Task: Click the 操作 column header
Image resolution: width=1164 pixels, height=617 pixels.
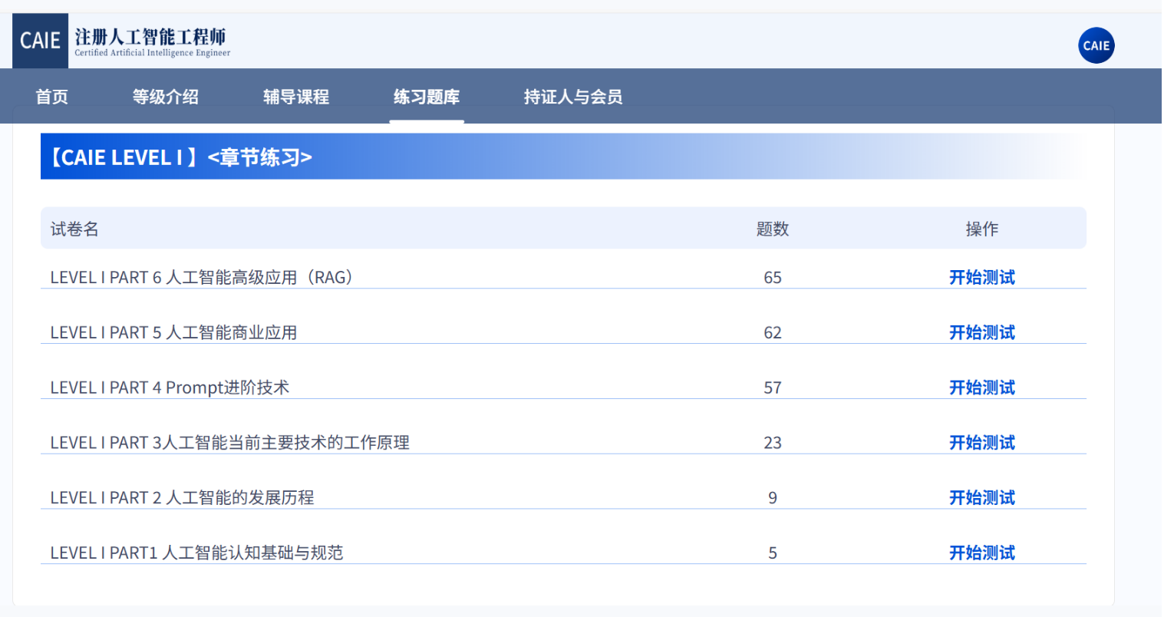Action: coord(981,229)
